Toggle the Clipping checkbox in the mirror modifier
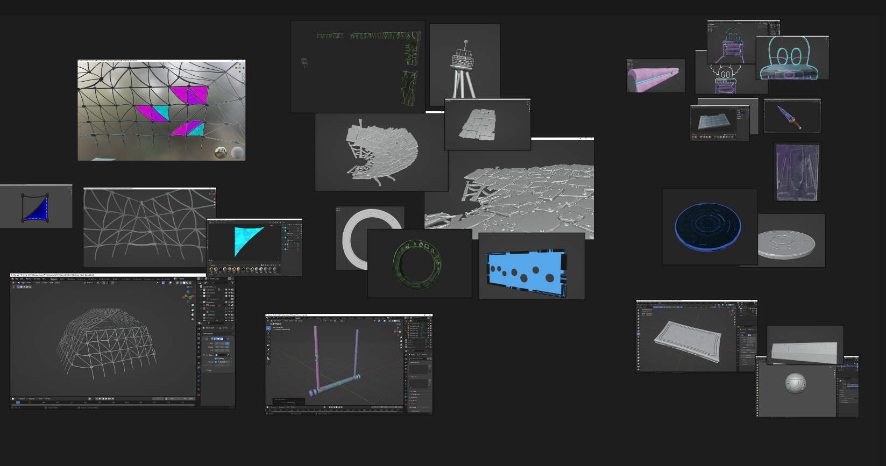886x466 pixels. (216, 359)
